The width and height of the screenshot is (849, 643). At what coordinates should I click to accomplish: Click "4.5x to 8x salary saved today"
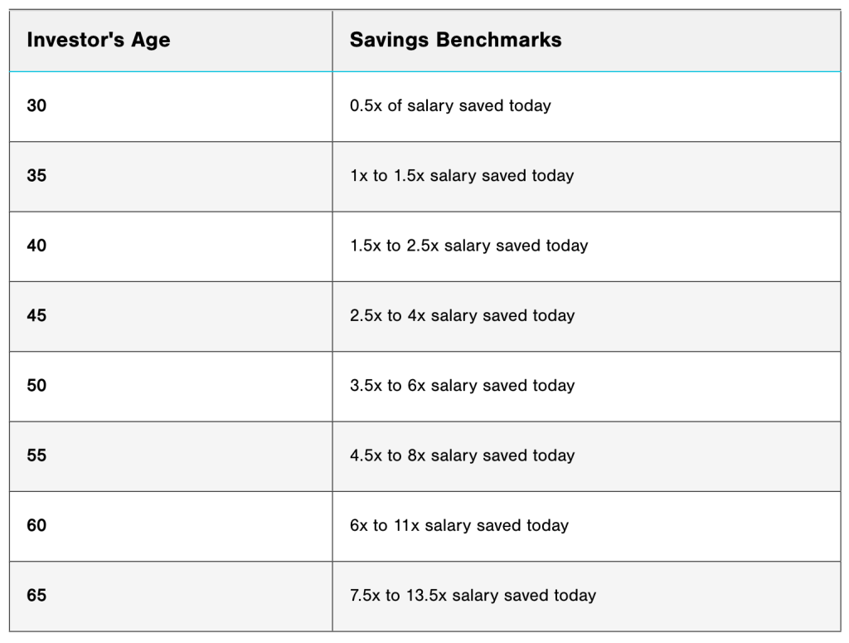(x=462, y=455)
